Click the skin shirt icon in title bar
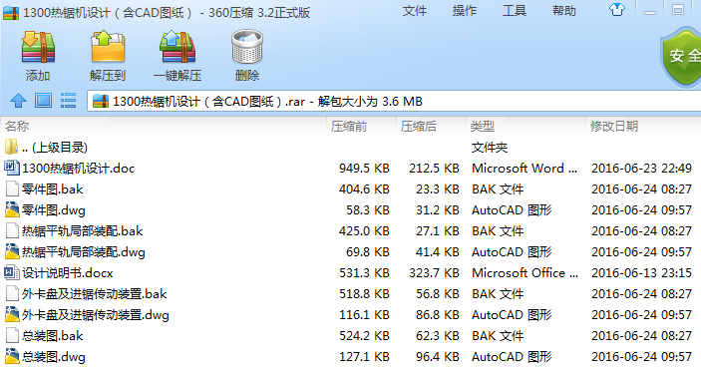 pos(617,10)
